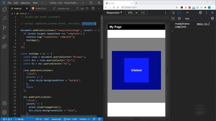The image size is (216, 121).
Task: Open console settings gear
Action: pos(212,18)
